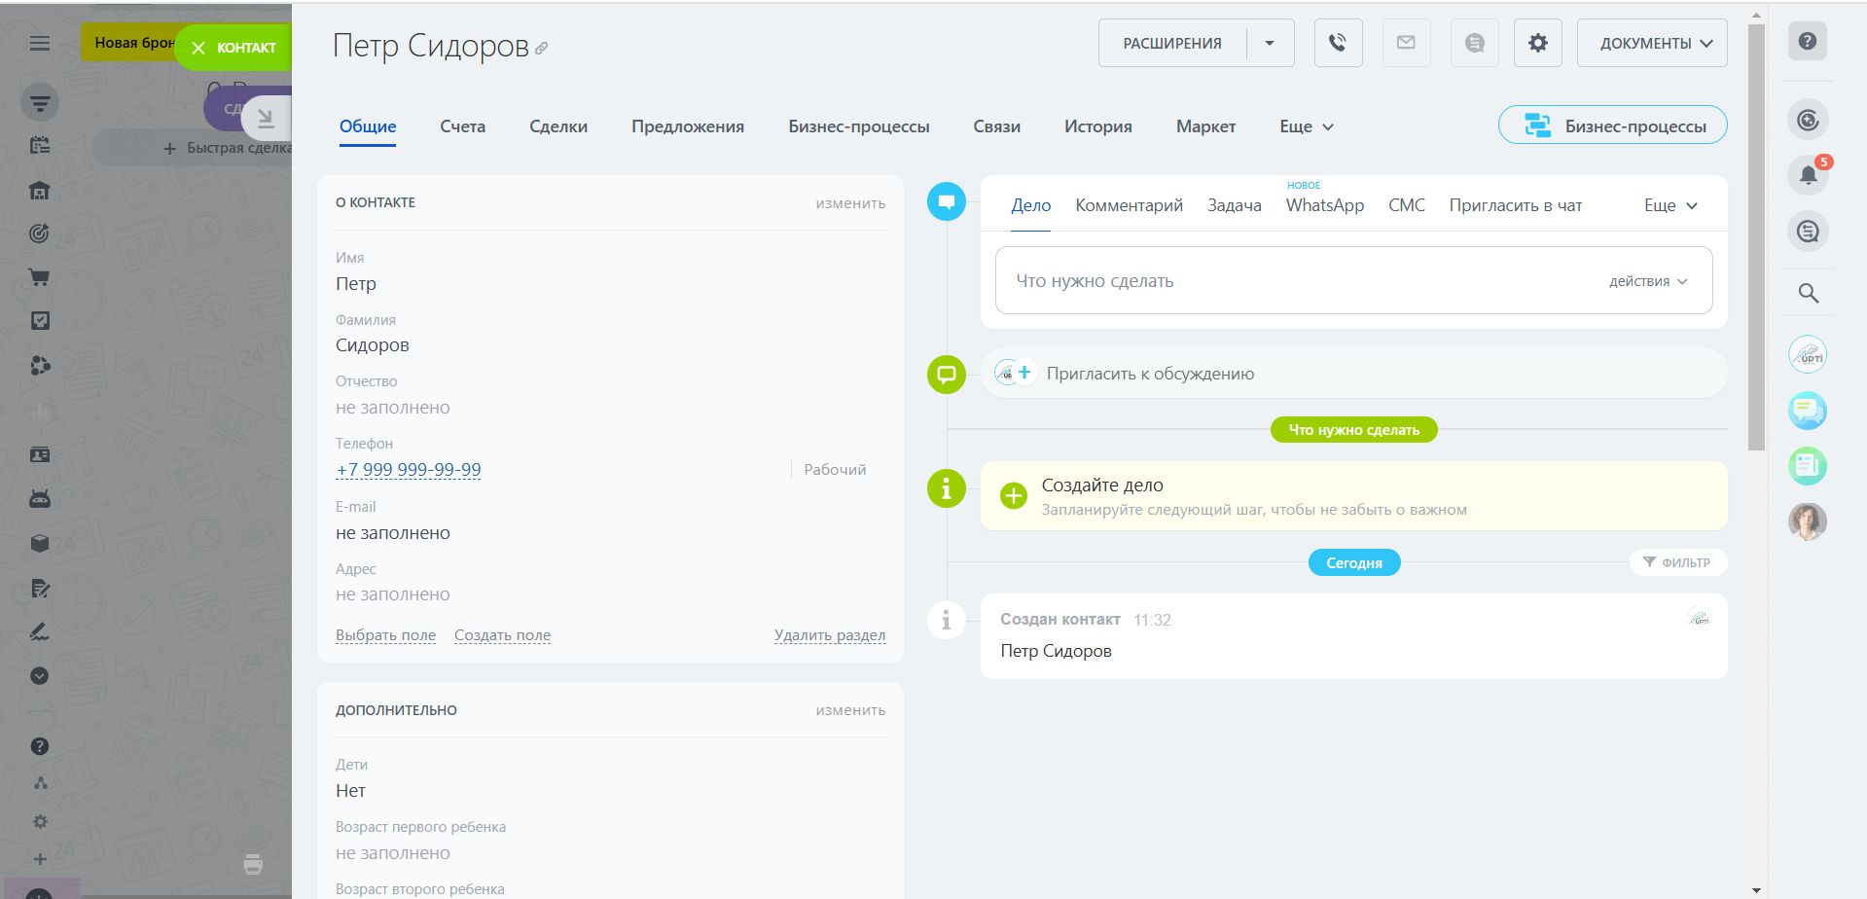Click phone number +7 999 999-99-99

click(x=408, y=470)
